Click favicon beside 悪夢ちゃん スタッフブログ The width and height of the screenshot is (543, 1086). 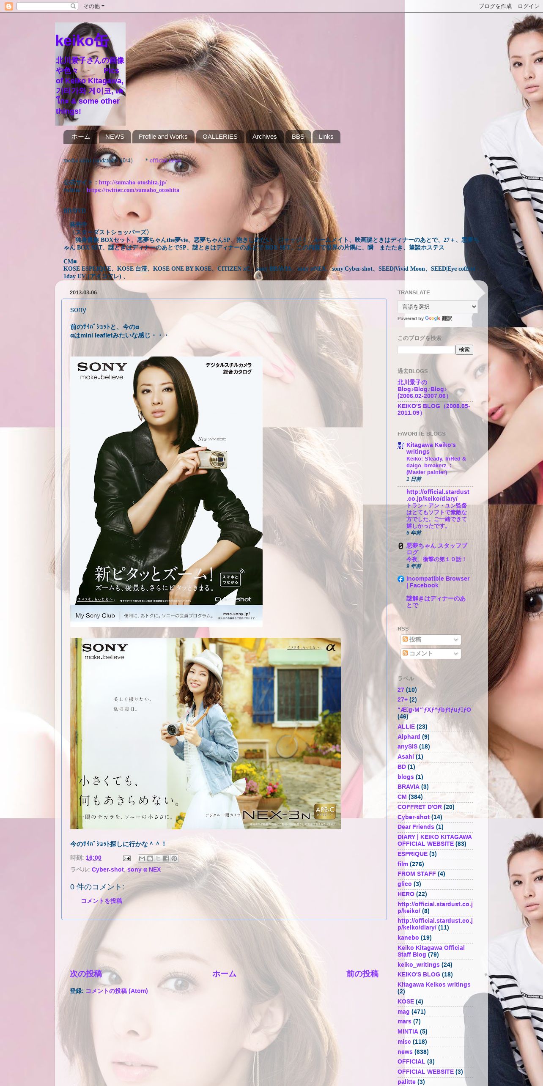click(x=401, y=546)
